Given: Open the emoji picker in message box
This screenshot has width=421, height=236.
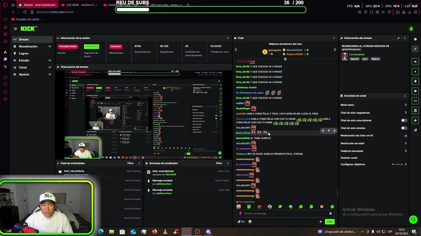Looking at the screenshot, I should [x=331, y=213].
